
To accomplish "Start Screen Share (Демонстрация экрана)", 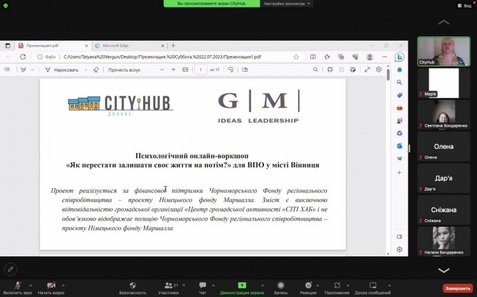I will [x=242, y=285].
